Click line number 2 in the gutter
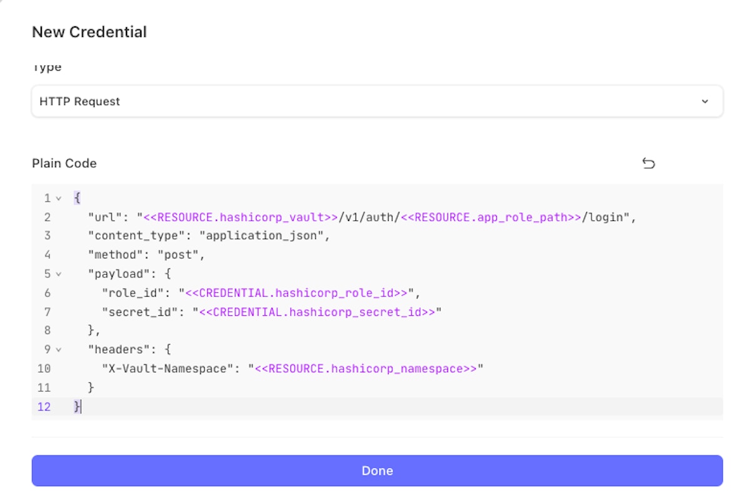The height and width of the screenshot is (498, 751). (47, 217)
